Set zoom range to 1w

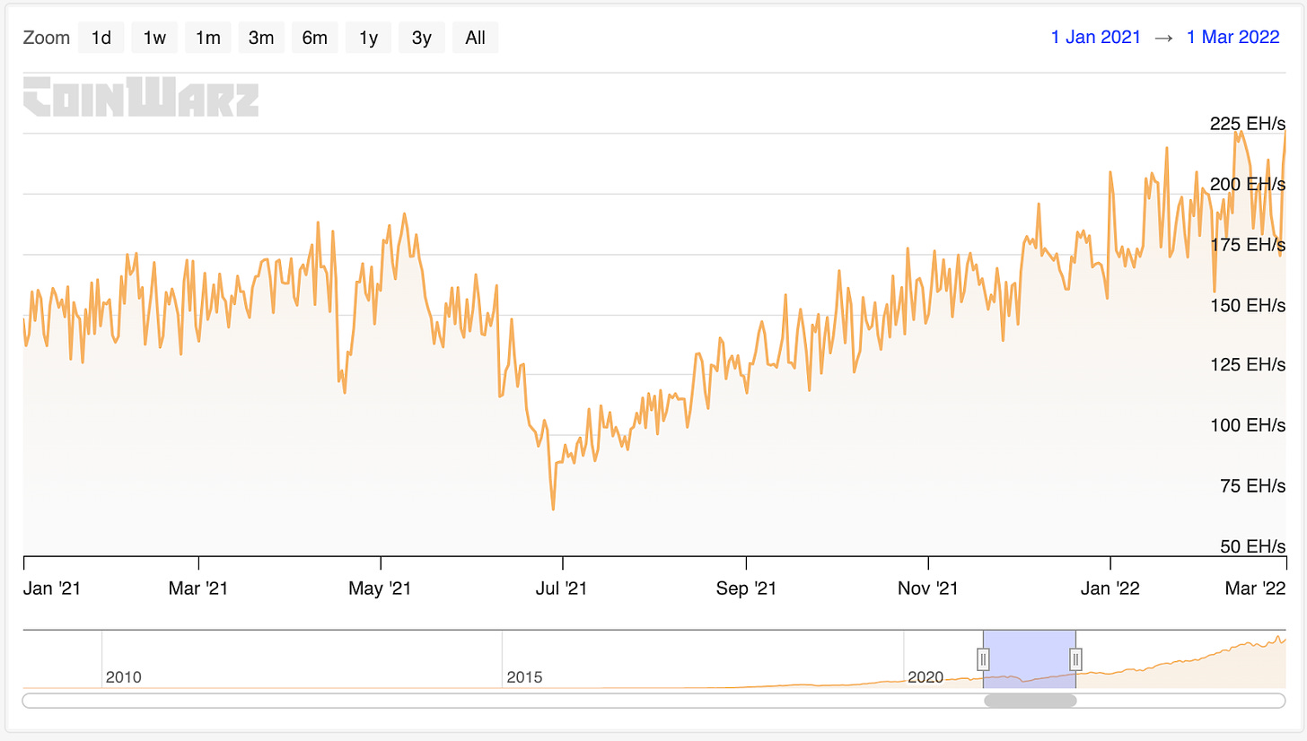click(x=154, y=38)
